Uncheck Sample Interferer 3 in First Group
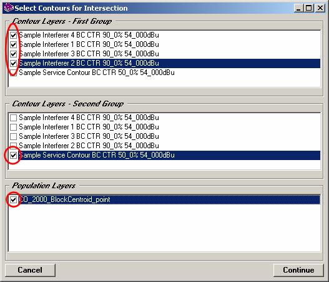Image resolution: width=329 pixels, height=282 pixels. click(x=14, y=54)
